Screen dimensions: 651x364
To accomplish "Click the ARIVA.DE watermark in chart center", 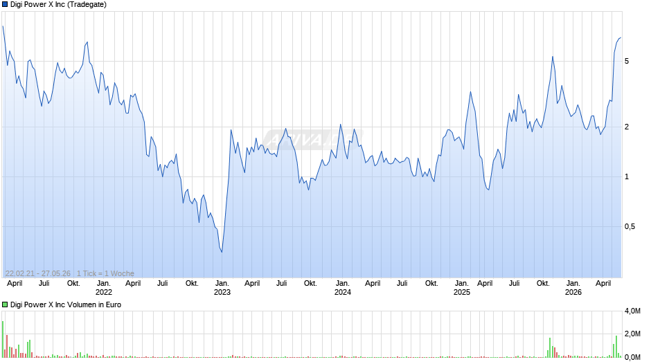I will click(x=314, y=138).
